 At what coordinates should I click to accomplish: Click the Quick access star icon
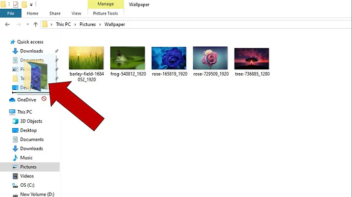coord(13,42)
